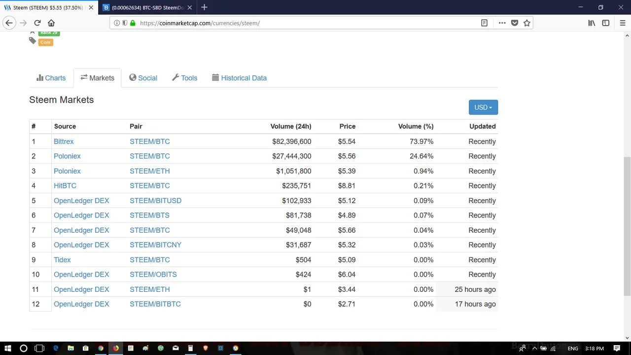This screenshot has height=355, width=631.
Task: Click the $82,396,600 volume cell
Action: (x=291, y=142)
